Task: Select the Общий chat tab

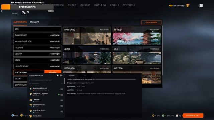Action: tap(72, 75)
